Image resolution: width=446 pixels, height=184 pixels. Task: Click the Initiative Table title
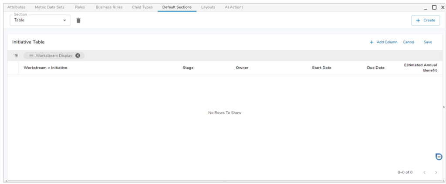pyautogui.click(x=28, y=42)
